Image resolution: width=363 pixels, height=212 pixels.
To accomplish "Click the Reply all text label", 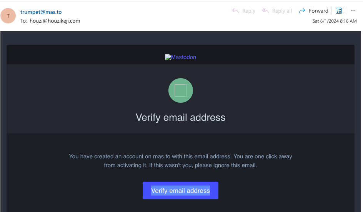I will click(282, 11).
